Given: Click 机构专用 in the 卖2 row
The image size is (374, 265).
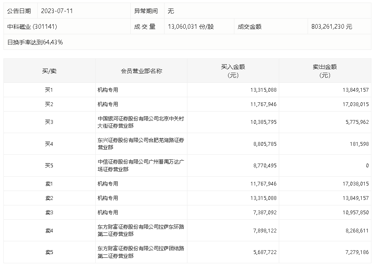Looking at the screenshot, I should [x=108, y=198].
